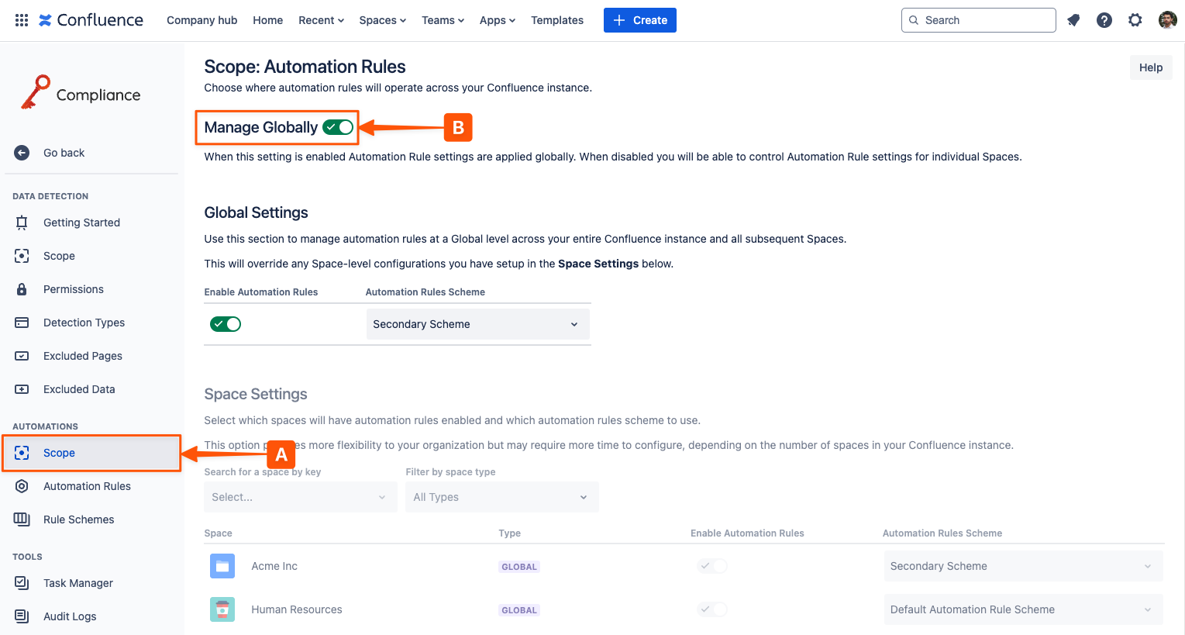The height and width of the screenshot is (635, 1185).
Task: Click the Acme Inc space icon
Action: (x=222, y=566)
